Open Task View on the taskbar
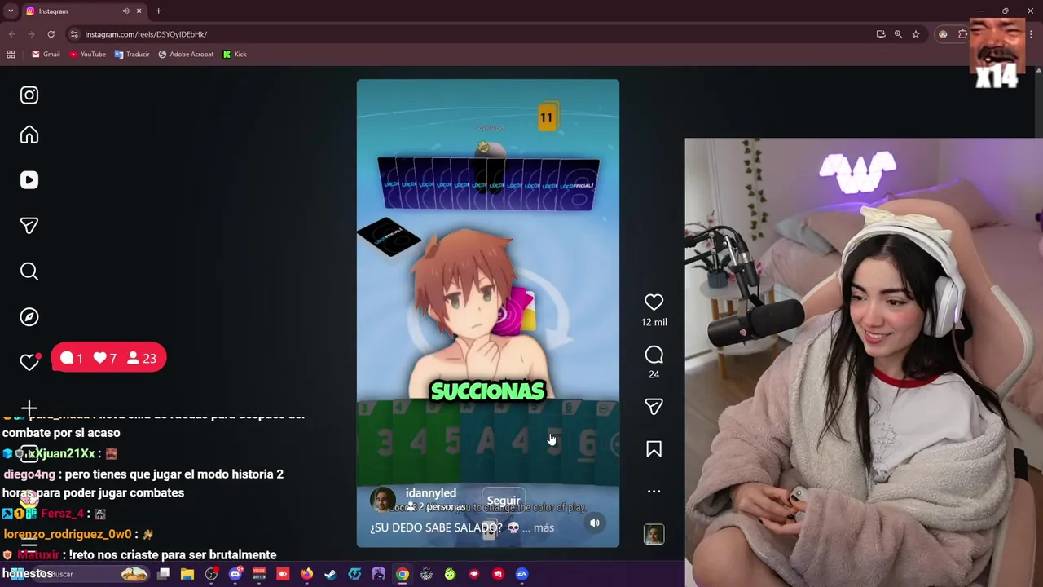 [x=164, y=574]
